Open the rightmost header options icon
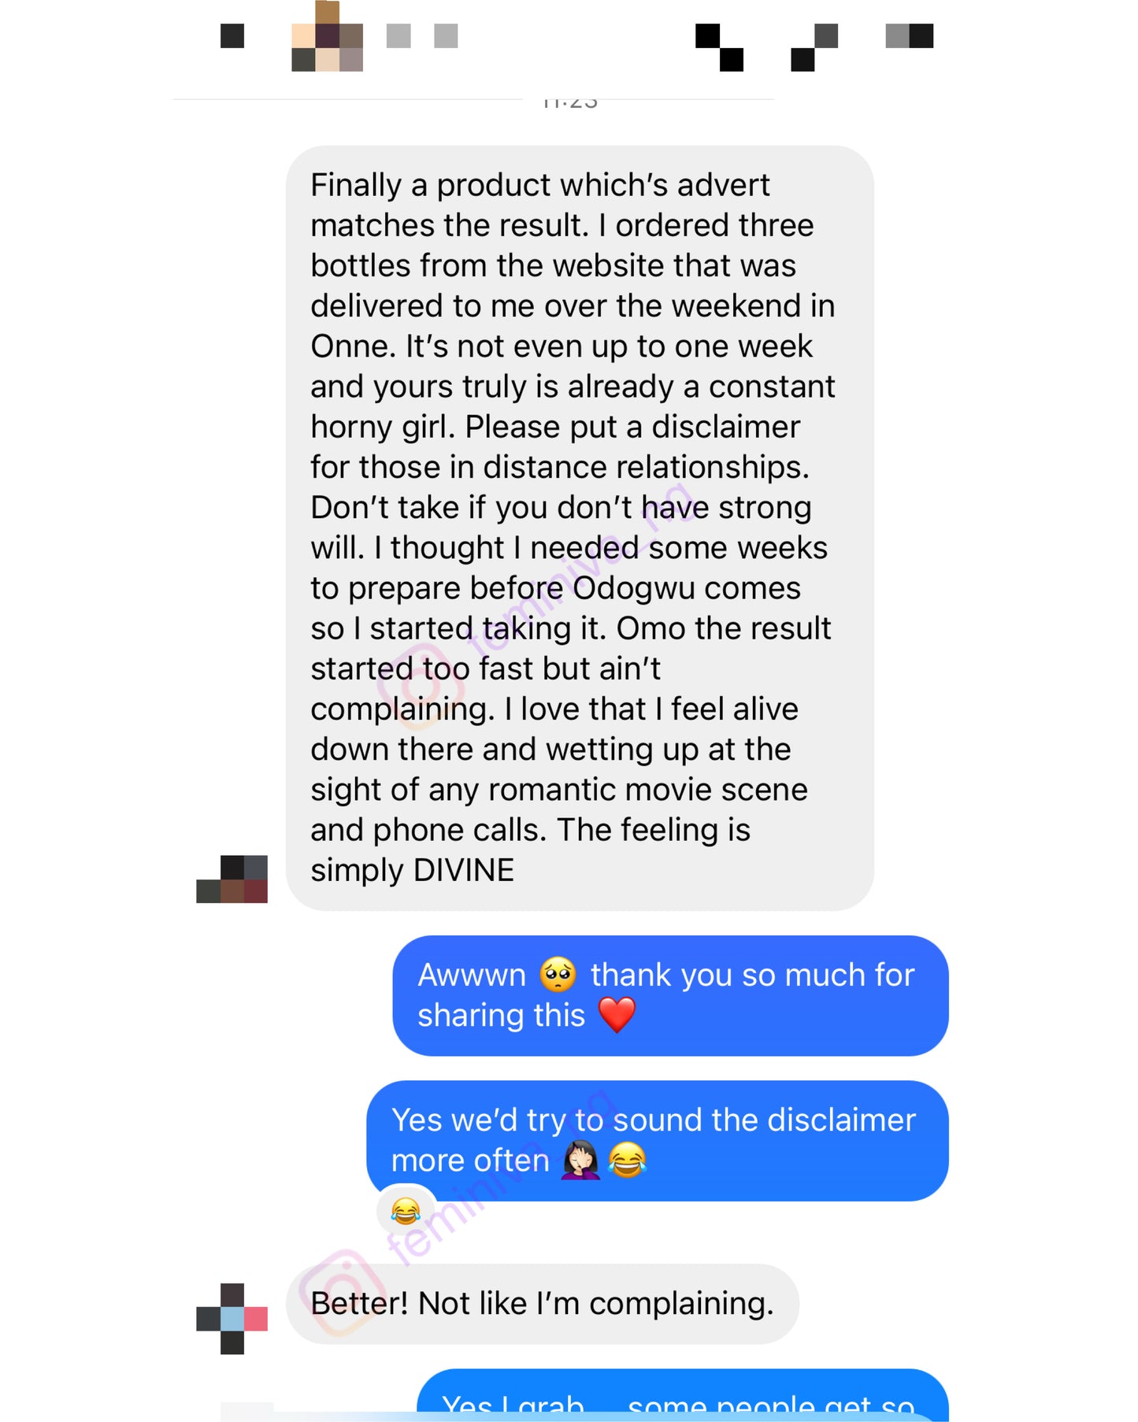Viewport: 1138px width, 1422px height. (910, 36)
